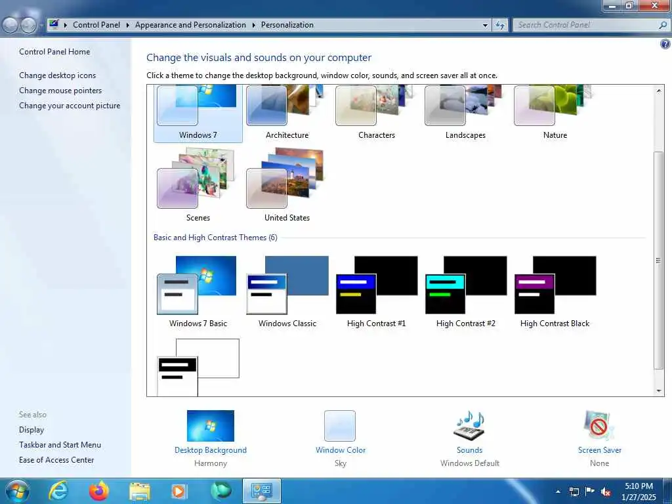
Task: Click the theme list scroll up arrow
Action: pos(659,91)
